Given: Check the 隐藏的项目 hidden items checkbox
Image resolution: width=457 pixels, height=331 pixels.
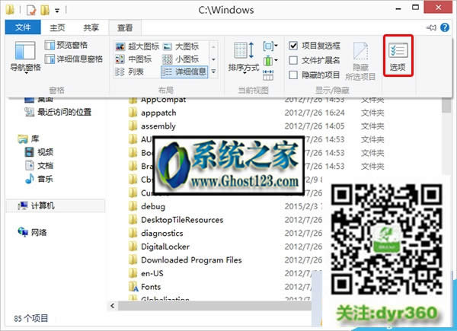Looking at the screenshot, I should pos(294,75).
